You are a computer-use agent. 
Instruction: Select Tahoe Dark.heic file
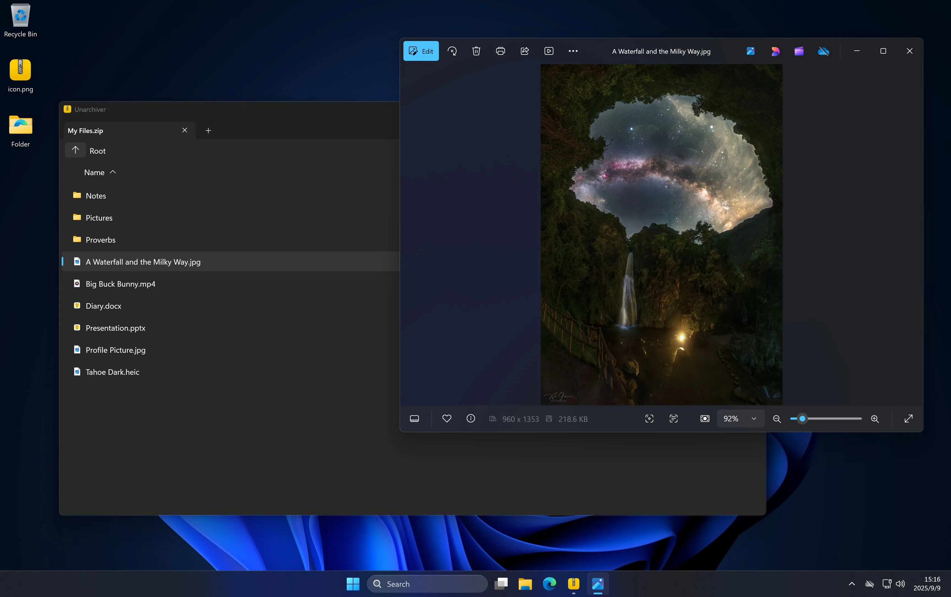pos(231,372)
